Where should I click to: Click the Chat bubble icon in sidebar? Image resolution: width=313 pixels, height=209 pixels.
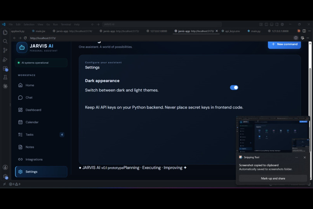[20, 98]
